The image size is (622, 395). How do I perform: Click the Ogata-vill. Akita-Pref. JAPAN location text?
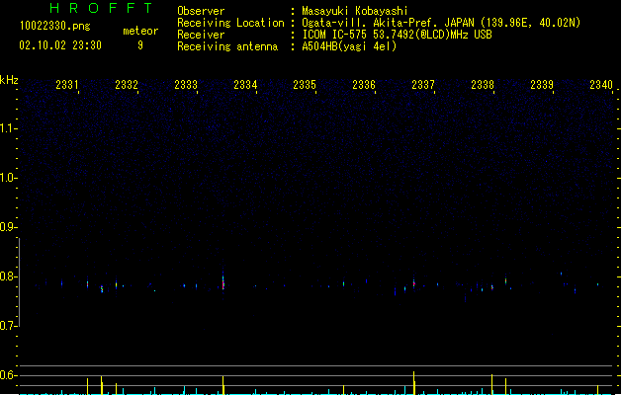click(x=441, y=23)
